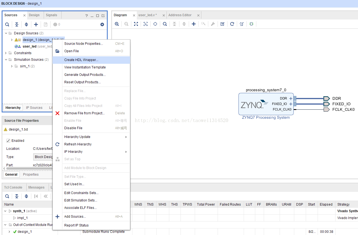Select Generate Output Products menu item
The width and height of the screenshot is (358, 235).
click(x=91, y=75)
